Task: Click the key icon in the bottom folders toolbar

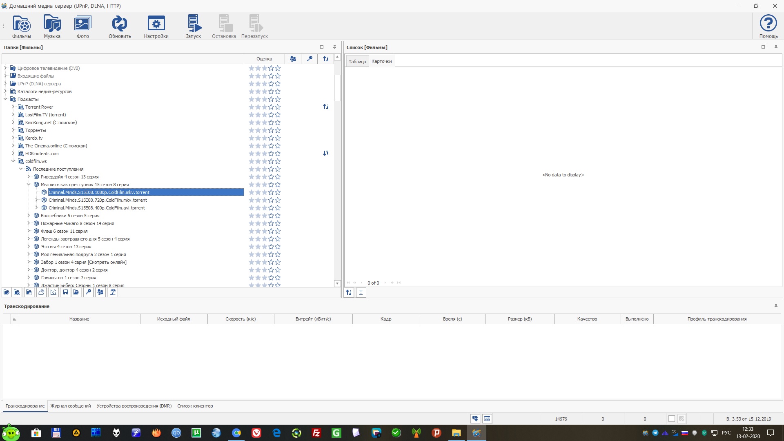Action: 88,292
